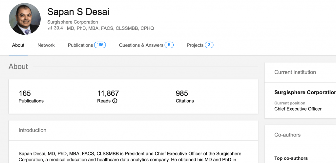
Task: Click the 165 Publications statistic
Action: tap(31, 97)
